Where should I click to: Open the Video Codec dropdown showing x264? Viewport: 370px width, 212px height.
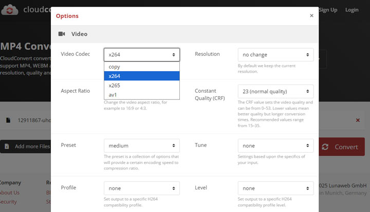tap(142, 55)
